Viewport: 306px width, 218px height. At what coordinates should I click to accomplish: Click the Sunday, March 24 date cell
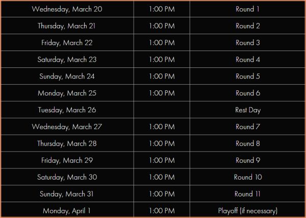point(67,77)
